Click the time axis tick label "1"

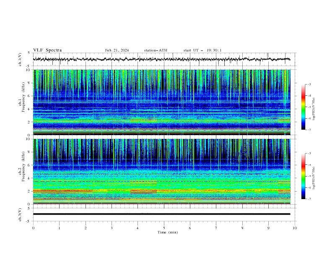(x=59, y=228)
